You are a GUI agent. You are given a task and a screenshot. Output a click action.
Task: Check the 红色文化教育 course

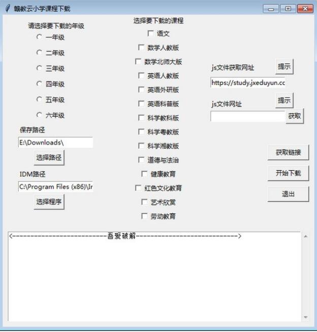click(x=138, y=188)
